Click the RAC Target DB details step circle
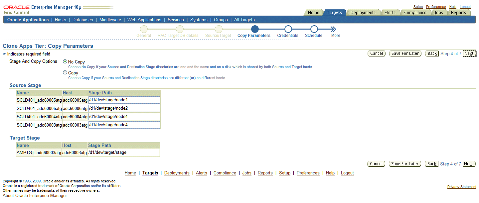This screenshot has height=203, width=479. (180, 29)
